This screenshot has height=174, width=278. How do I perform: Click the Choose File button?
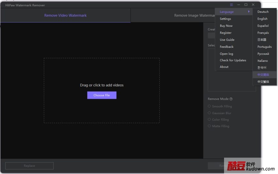click(102, 95)
